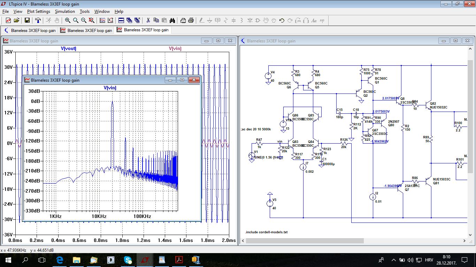Click the Print Setup icon
This screenshot has width=476, height=267.
[x=183, y=21]
